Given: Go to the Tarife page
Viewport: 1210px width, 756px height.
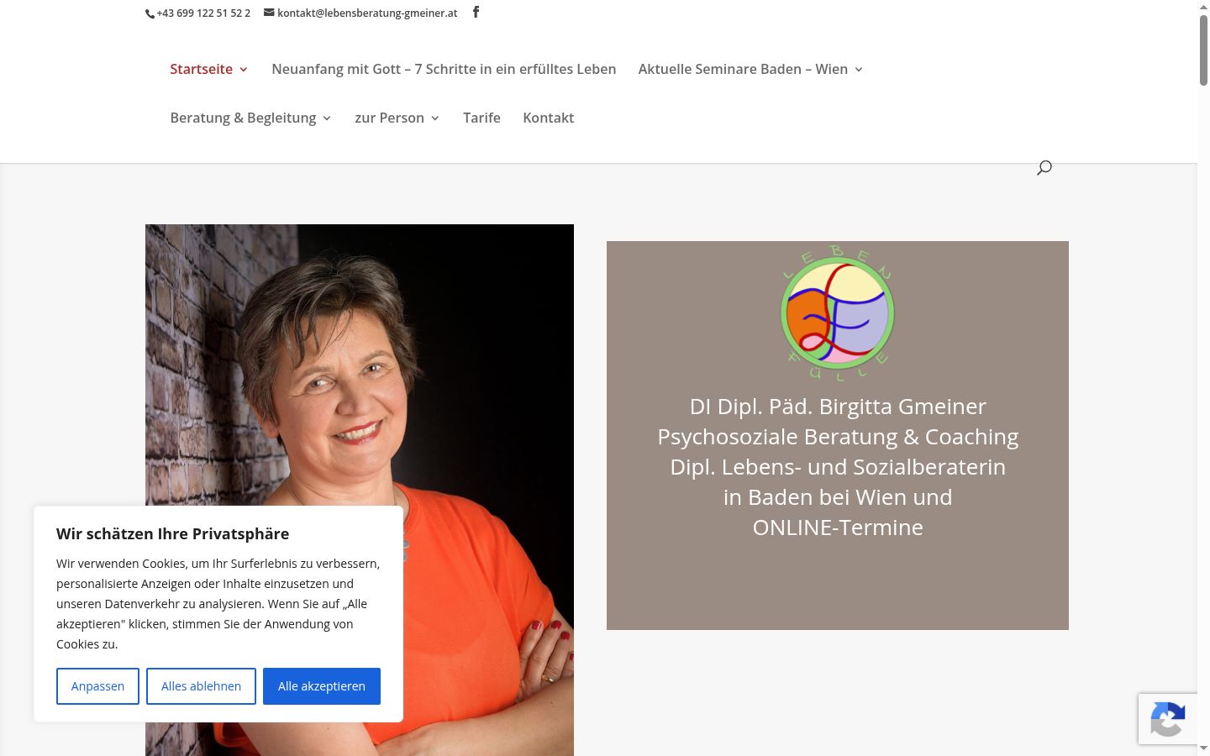Looking at the screenshot, I should click(481, 118).
